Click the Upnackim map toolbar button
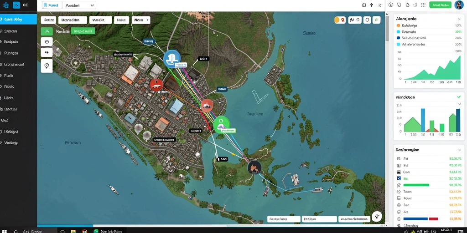This screenshot has width=467, height=233. point(73,20)
